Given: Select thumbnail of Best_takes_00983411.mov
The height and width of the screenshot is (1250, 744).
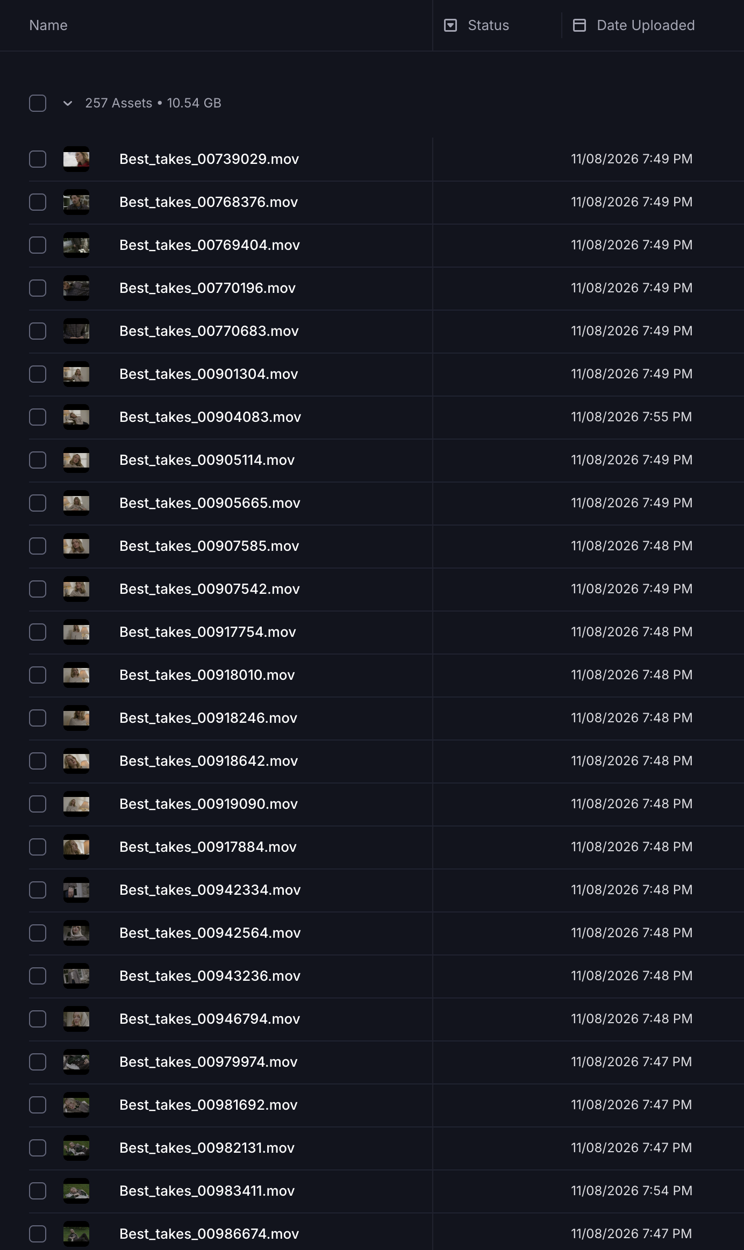Looking at the screenshot, I should point(76,1191).
